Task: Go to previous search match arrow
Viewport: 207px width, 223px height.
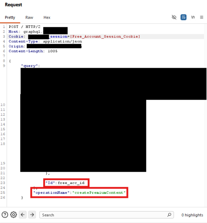Action: [23, 215]
